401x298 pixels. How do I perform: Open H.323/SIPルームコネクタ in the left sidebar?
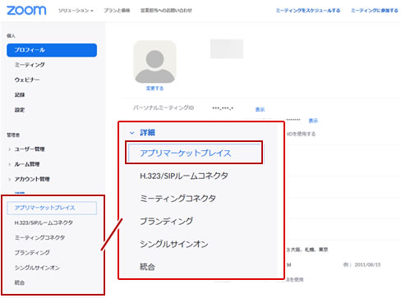point(44,222)
